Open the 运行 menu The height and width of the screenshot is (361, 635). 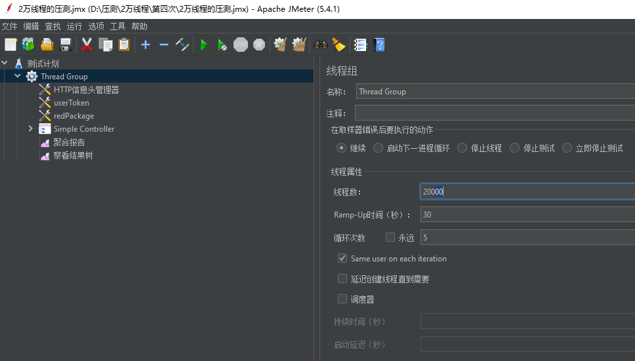pyautogui.click(x=74, y=26)
